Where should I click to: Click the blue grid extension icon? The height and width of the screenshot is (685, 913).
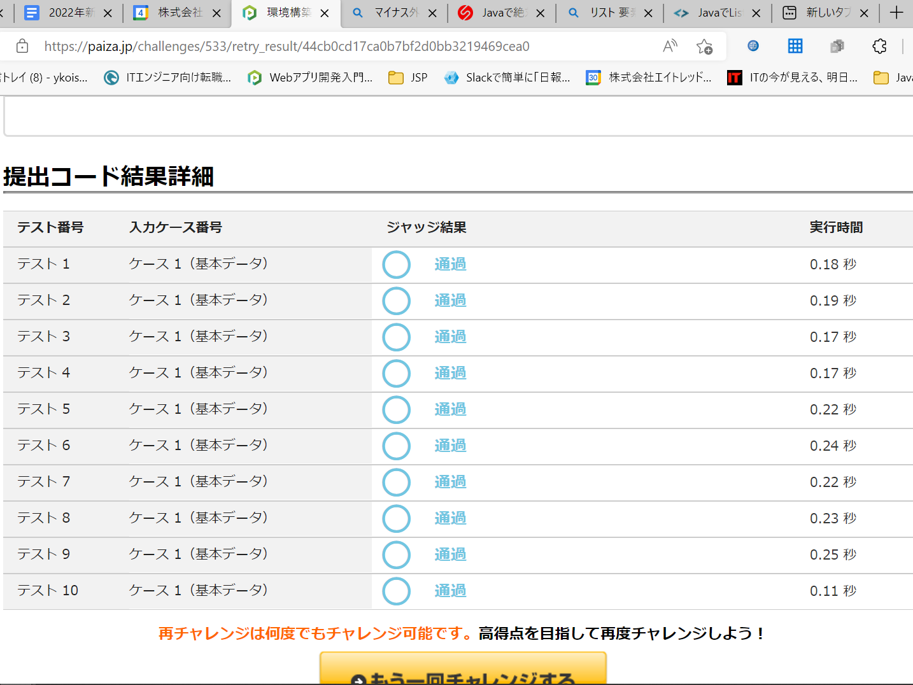coord(795,46)
